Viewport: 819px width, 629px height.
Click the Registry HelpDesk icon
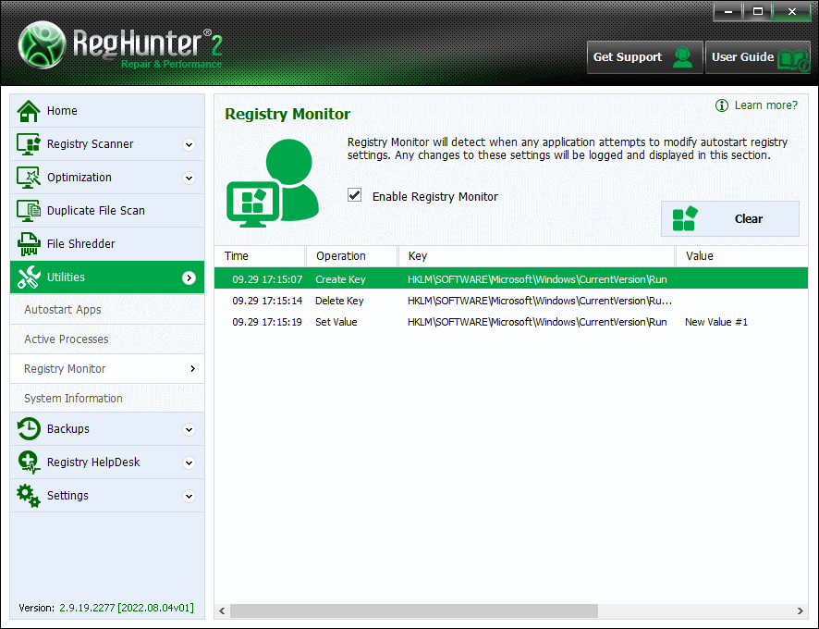(29, 462)
